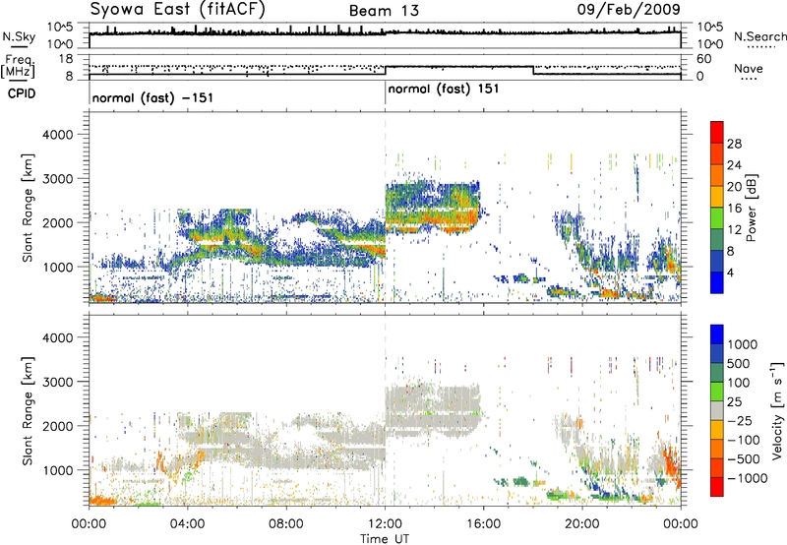Select the "N.Sky" legend label
The height and width of the screenshot is (545, 787).
pyautogui.click(x=19, y=37)
